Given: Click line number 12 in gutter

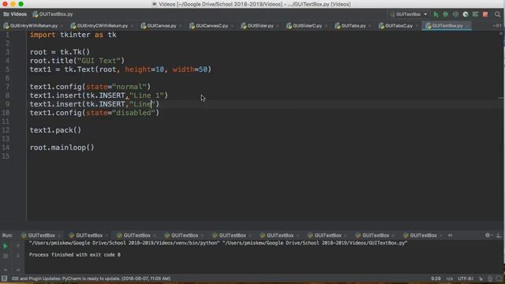Looking at the screenshot, I should (6, 130).
